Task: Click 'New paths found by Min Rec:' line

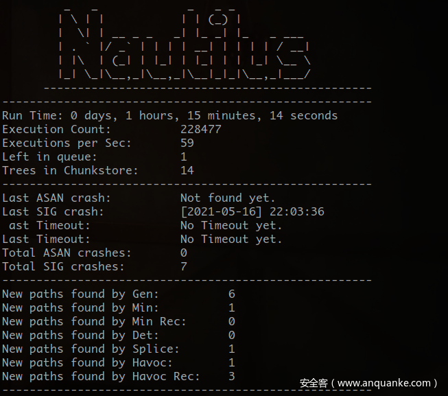Action: pyautogui.click(x=119, y=321)
